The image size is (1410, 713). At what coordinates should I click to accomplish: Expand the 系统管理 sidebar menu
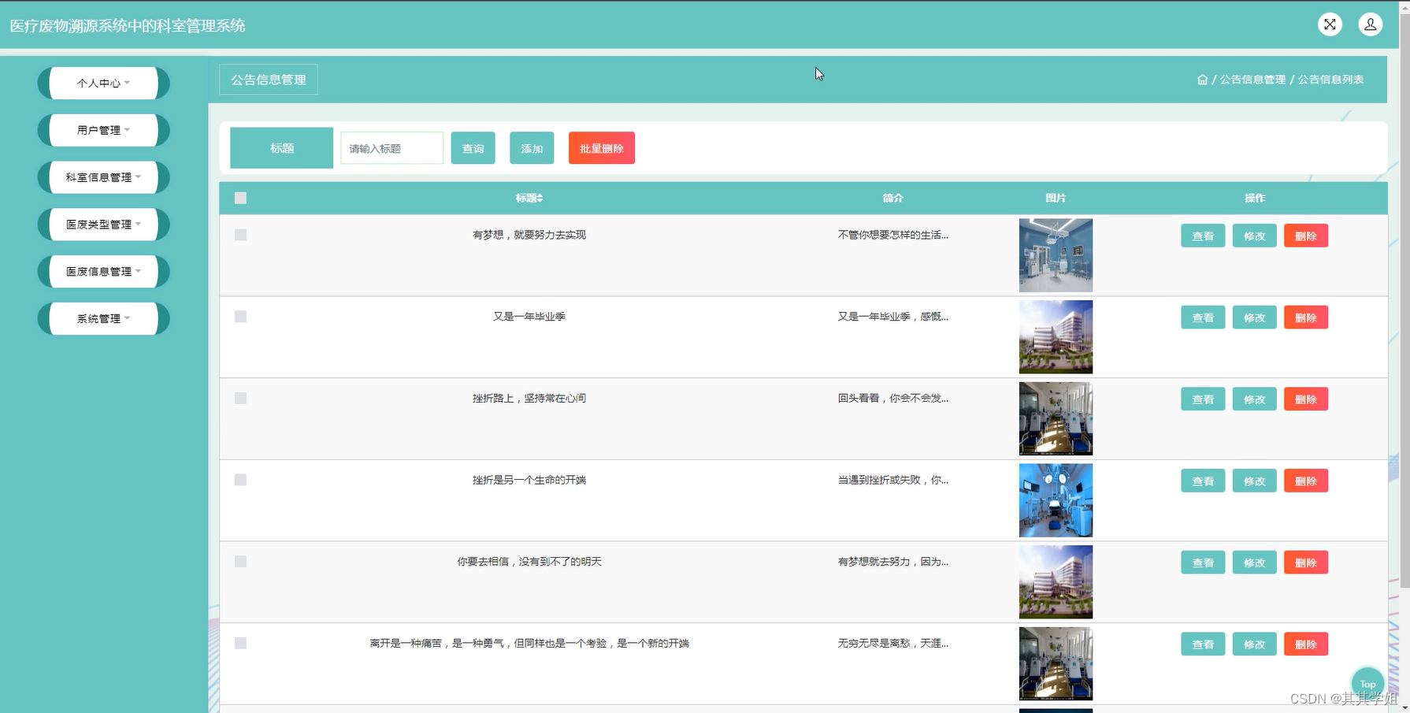point(102,318)
